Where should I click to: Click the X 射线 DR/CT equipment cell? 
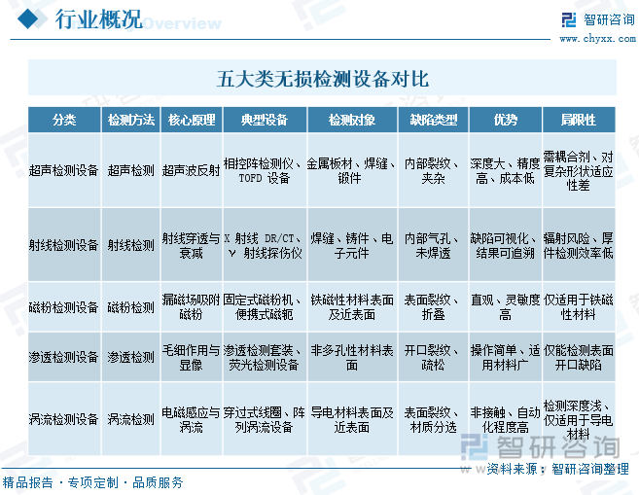click(x=265, y=246)
